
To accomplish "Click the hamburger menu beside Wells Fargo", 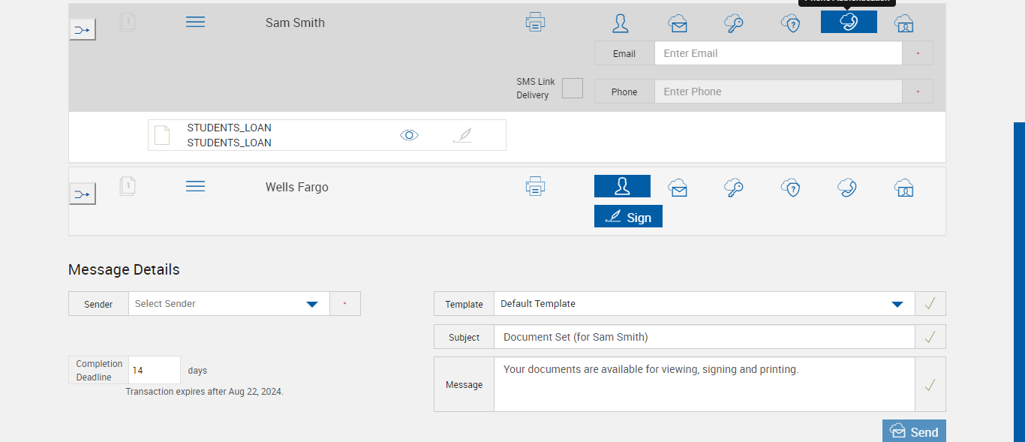I will (195, 186).
